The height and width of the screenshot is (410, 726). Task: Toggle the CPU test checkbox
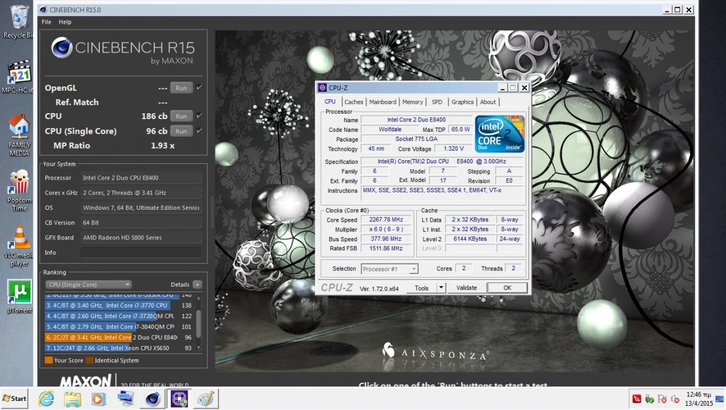click(x=199, y=116)
